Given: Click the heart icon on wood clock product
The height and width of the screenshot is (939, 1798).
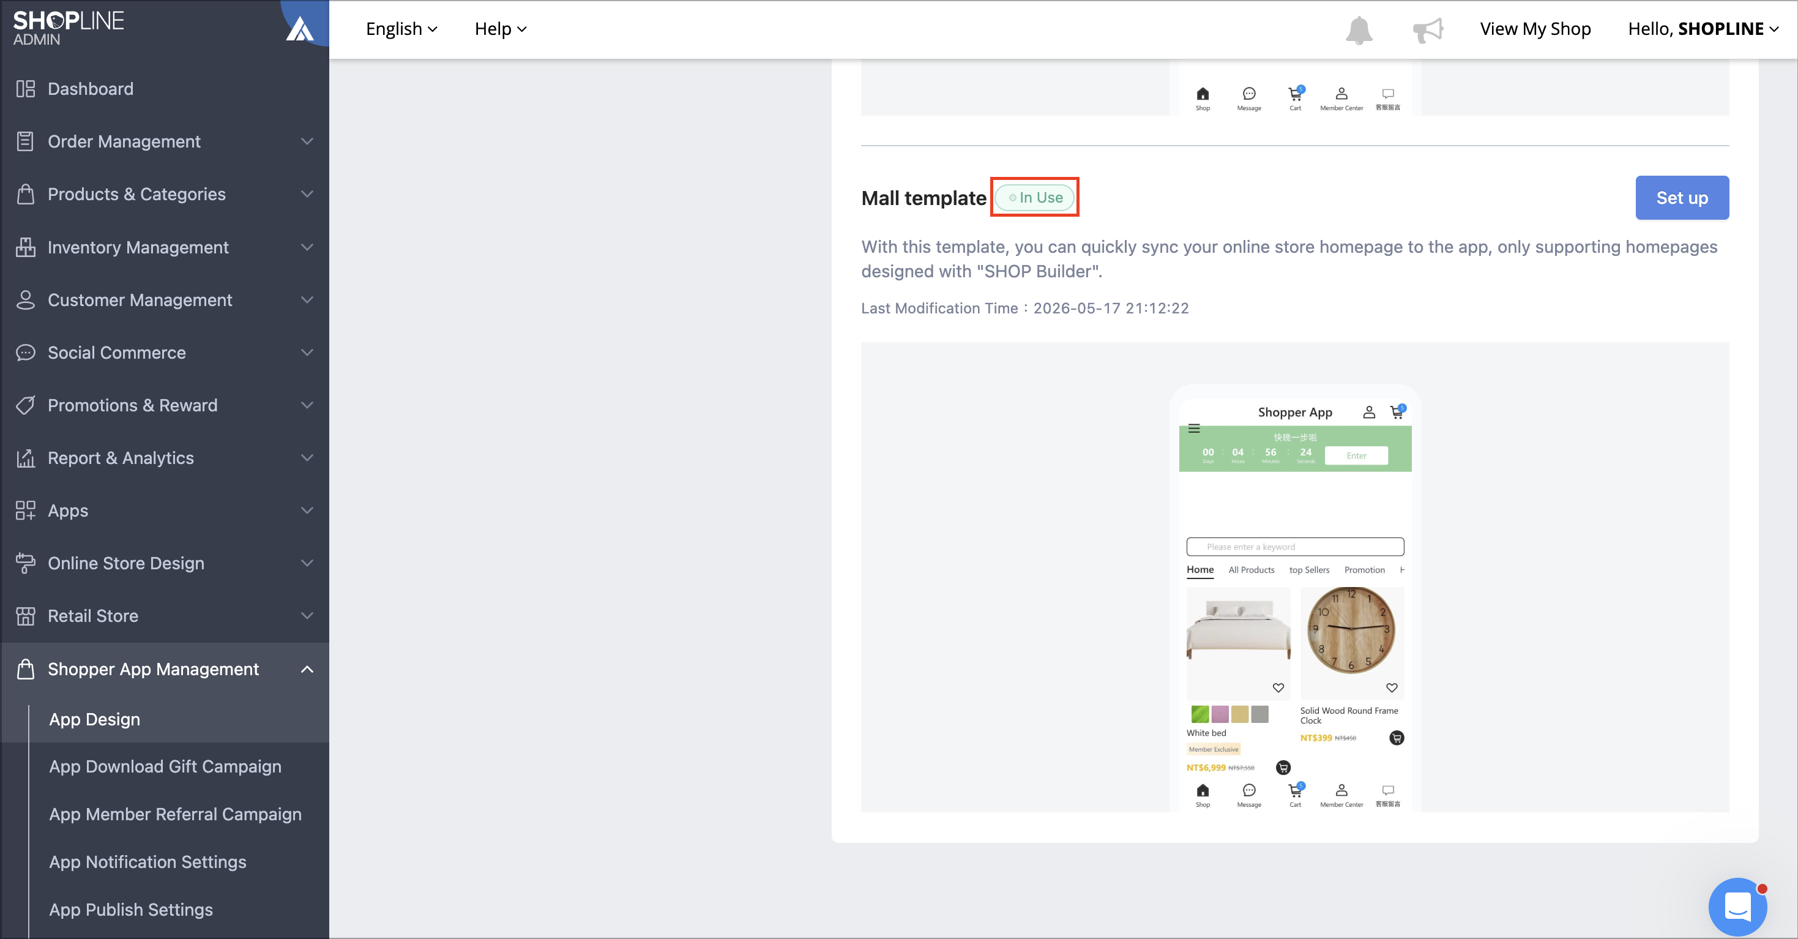Looking at the screenshot, I should [x=1392, y=687].
